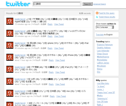Viewport: 126px width, 106px height.
Task: Click Reply on the 43 minutes ago tweet
Action: pos(50,48)
